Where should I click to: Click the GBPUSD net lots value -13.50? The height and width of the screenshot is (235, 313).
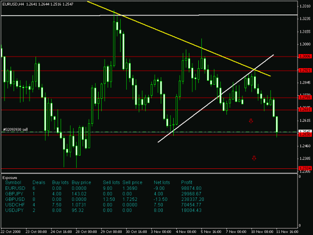point(161,199)
